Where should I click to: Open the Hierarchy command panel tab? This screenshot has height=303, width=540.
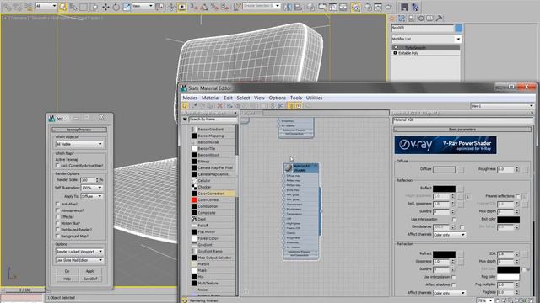coord(411,19)
